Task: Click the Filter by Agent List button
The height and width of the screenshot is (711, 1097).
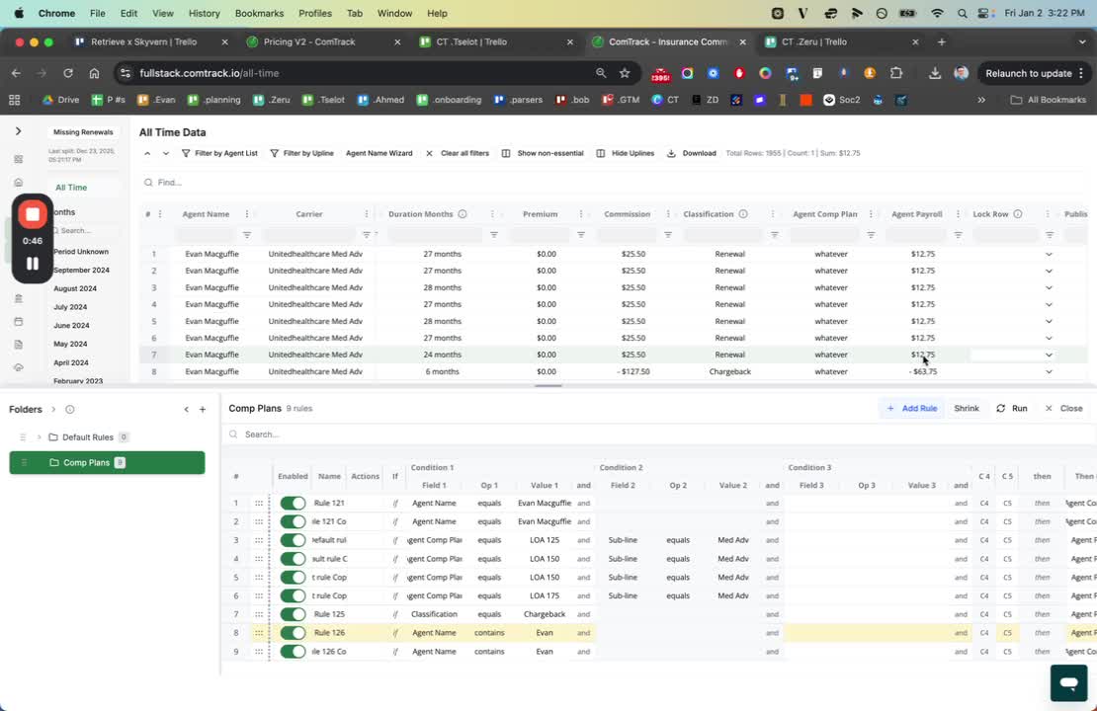Action: 219,153
